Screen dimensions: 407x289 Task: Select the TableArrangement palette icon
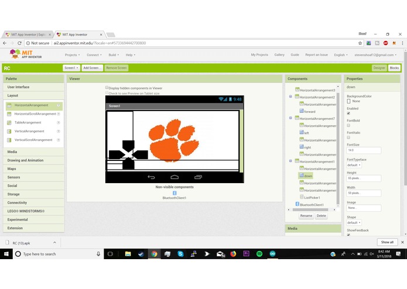(x=9, y=123)
